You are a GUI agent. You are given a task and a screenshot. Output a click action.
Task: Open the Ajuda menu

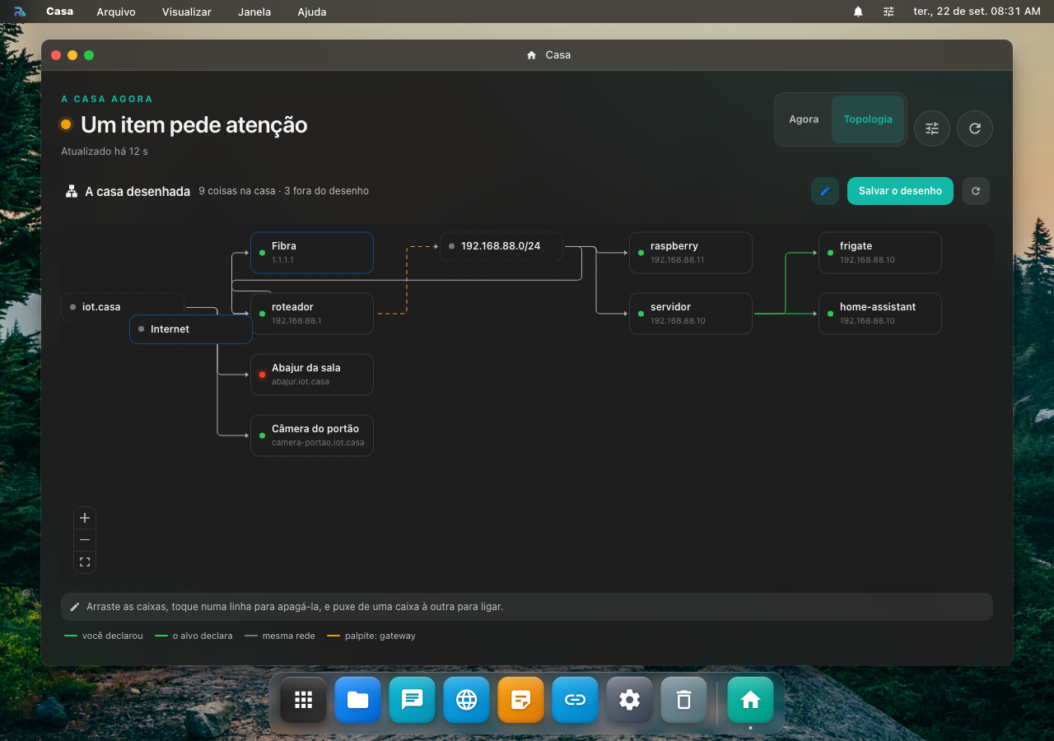(312, 12)
